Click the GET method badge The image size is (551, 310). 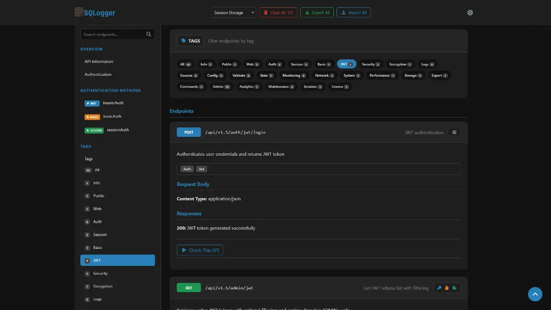click(189, 288)
